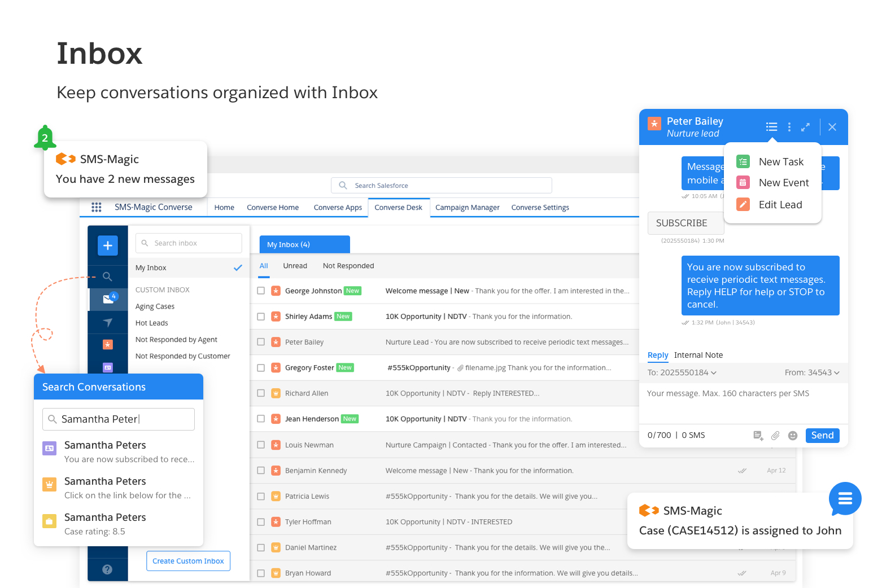
Task: Click the paperclip attachment icon
Action: (775, 435)
